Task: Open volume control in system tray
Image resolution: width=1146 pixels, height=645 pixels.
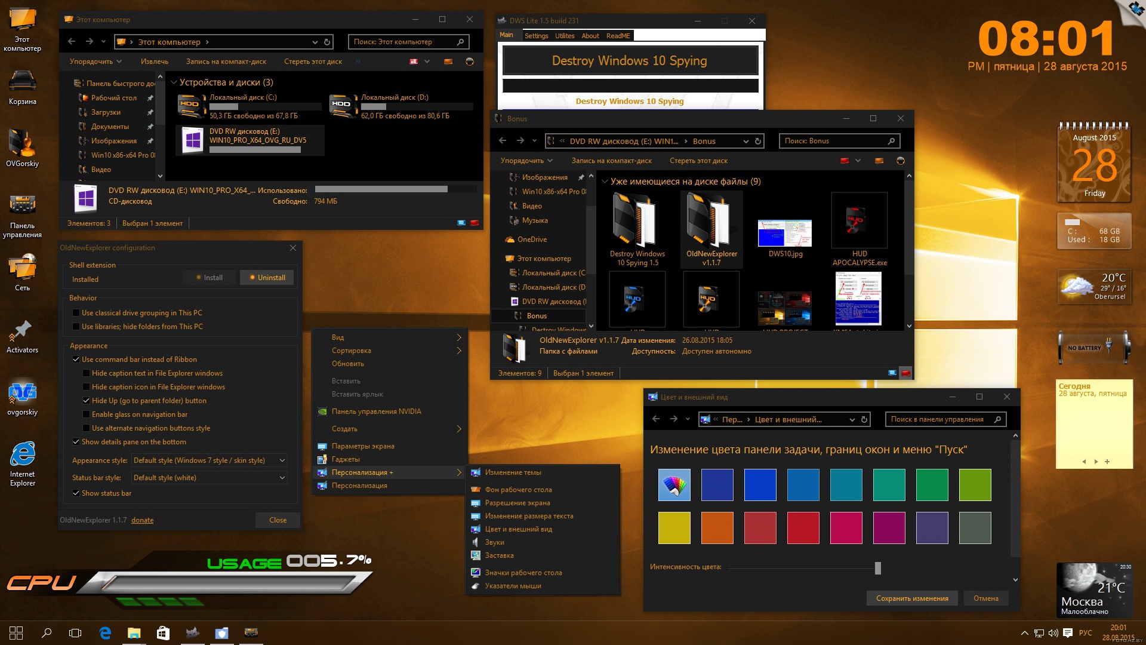Action: click(1053, 633)
